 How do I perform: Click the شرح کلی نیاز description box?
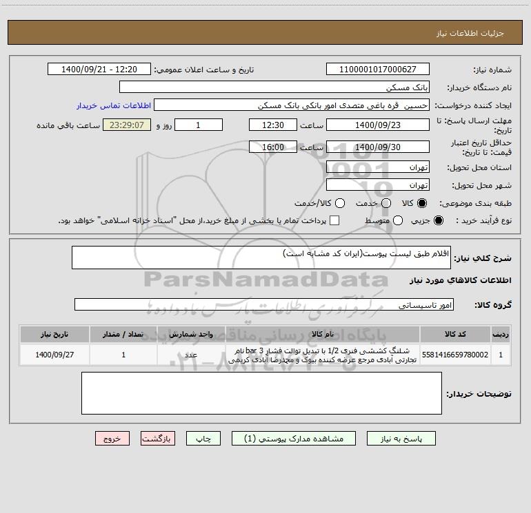[261, 258]
